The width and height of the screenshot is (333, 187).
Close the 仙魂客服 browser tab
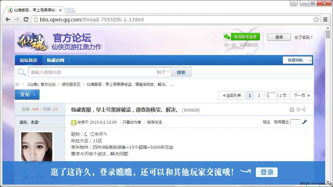pyautogui.click(x=60, y=10)
